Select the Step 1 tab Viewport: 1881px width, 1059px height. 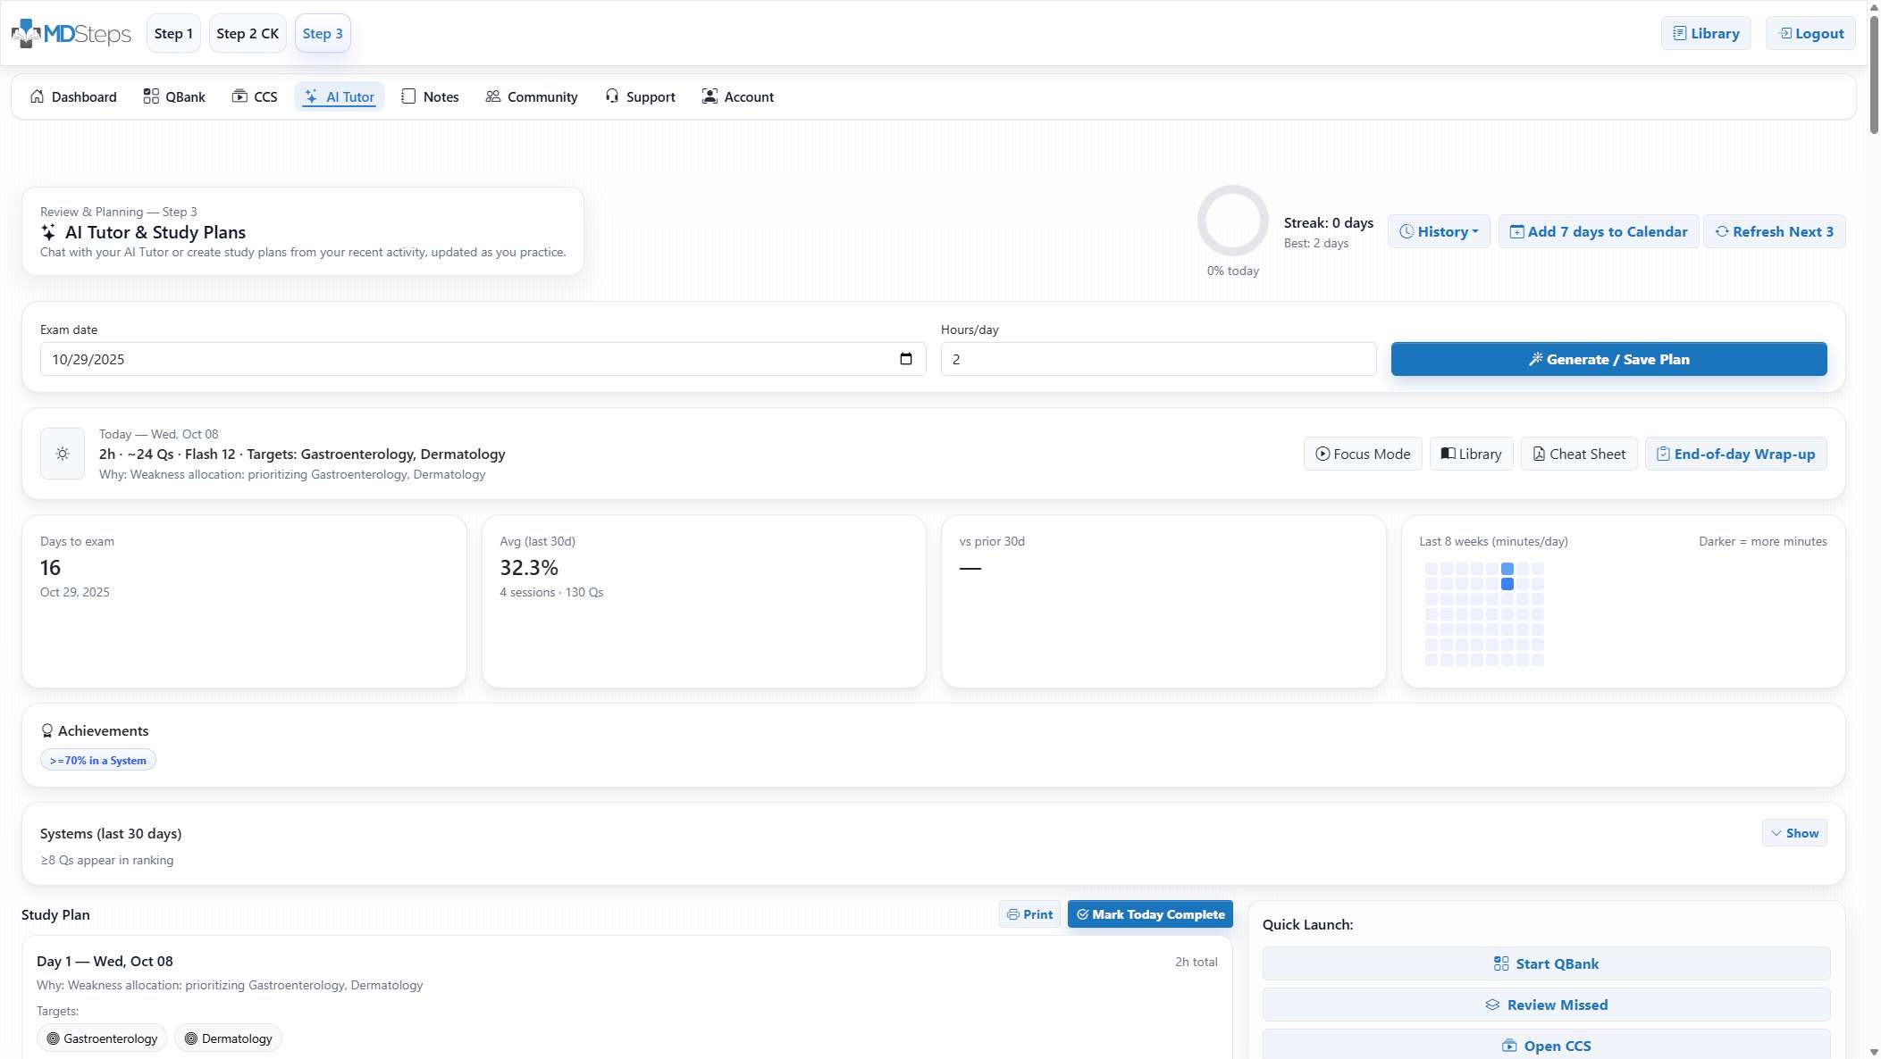coord(172,33)
